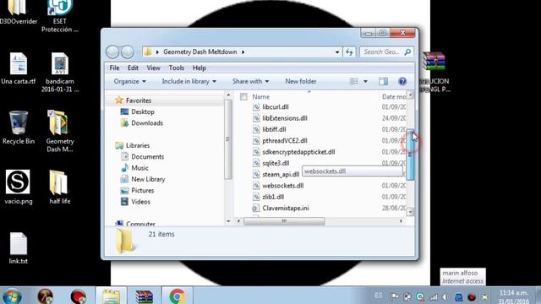Open the Explorer folder taskbar button
Viewport: 541px width, 304px height.
(x=111, y=296)
